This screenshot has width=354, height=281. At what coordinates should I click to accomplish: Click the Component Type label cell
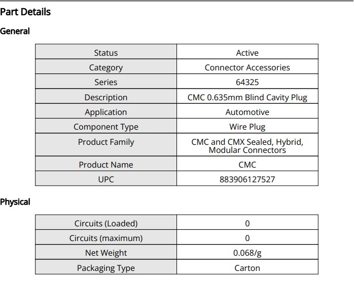(x=106, y=126)
